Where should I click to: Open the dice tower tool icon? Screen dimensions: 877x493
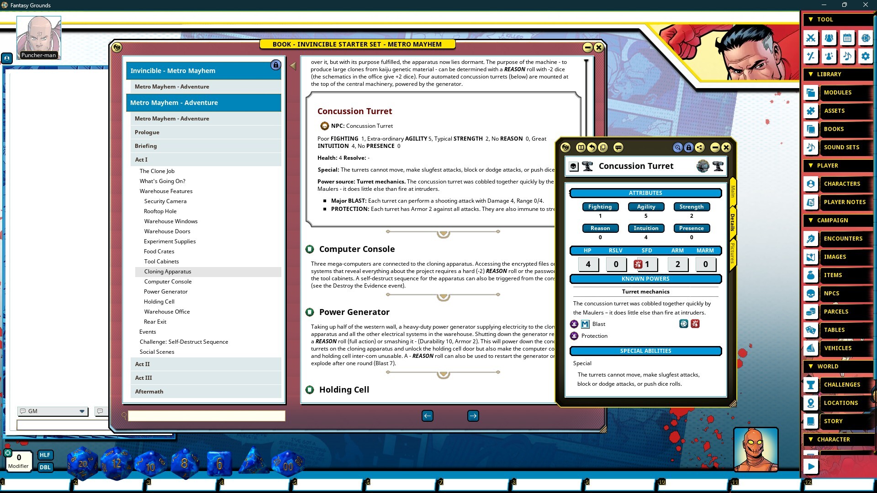(866, 38)
